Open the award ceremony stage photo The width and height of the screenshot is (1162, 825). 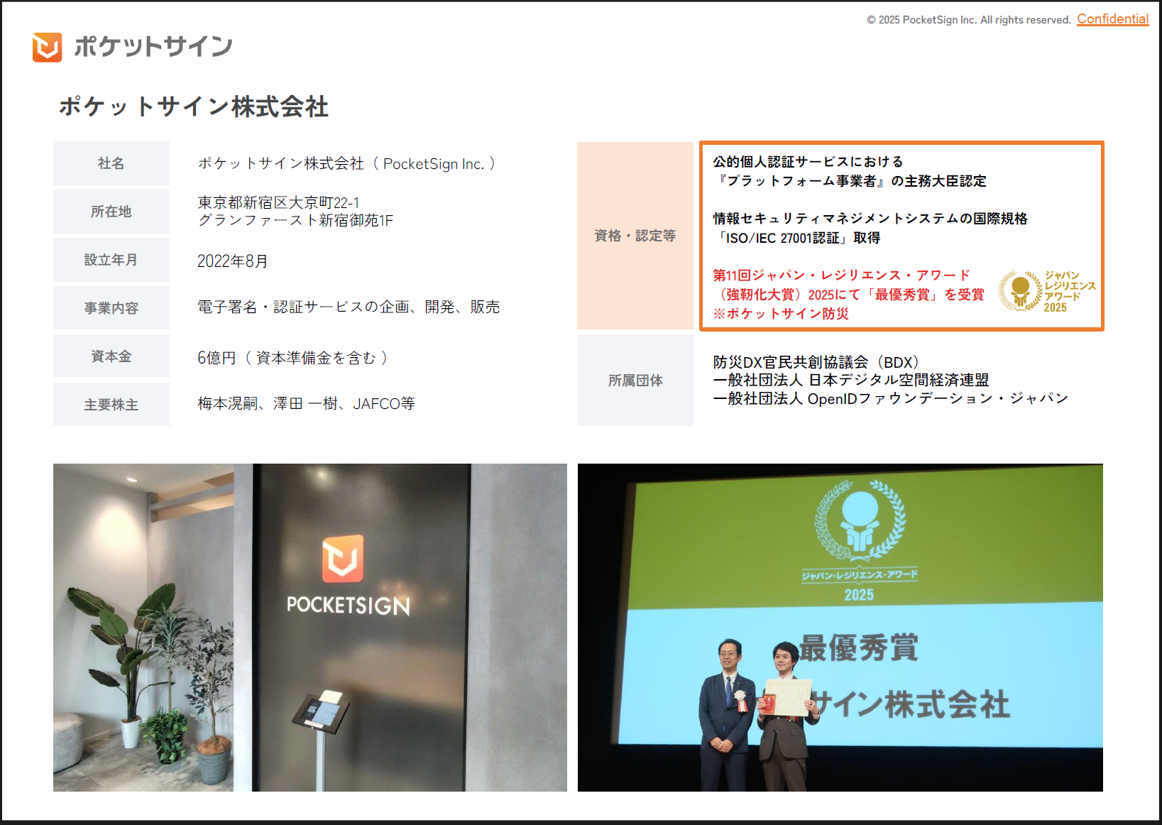click(840, 627)
